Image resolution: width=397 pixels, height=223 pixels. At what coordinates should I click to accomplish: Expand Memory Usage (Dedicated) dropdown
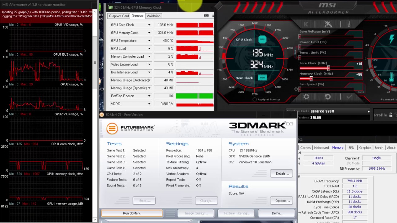pos(149,80)
